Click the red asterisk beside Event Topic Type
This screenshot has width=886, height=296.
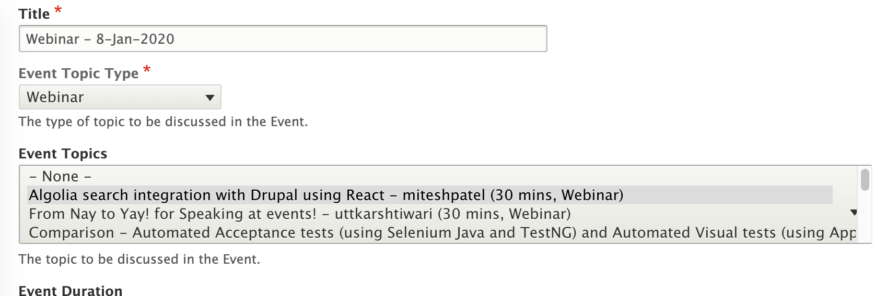point(147,69)
